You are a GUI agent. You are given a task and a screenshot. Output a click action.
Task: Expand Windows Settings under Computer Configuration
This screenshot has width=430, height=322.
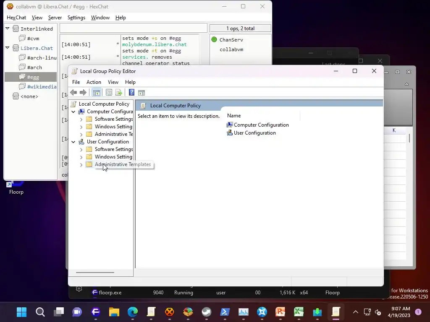pos(81,127)
